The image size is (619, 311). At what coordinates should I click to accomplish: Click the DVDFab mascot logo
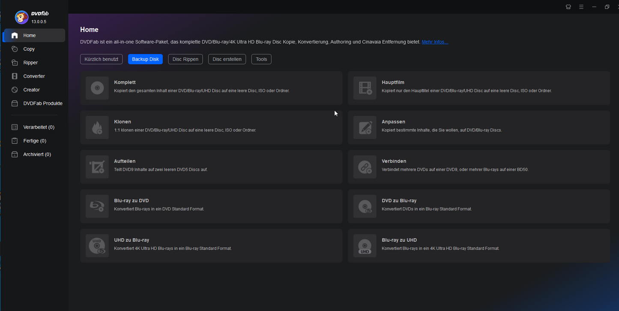21,17
